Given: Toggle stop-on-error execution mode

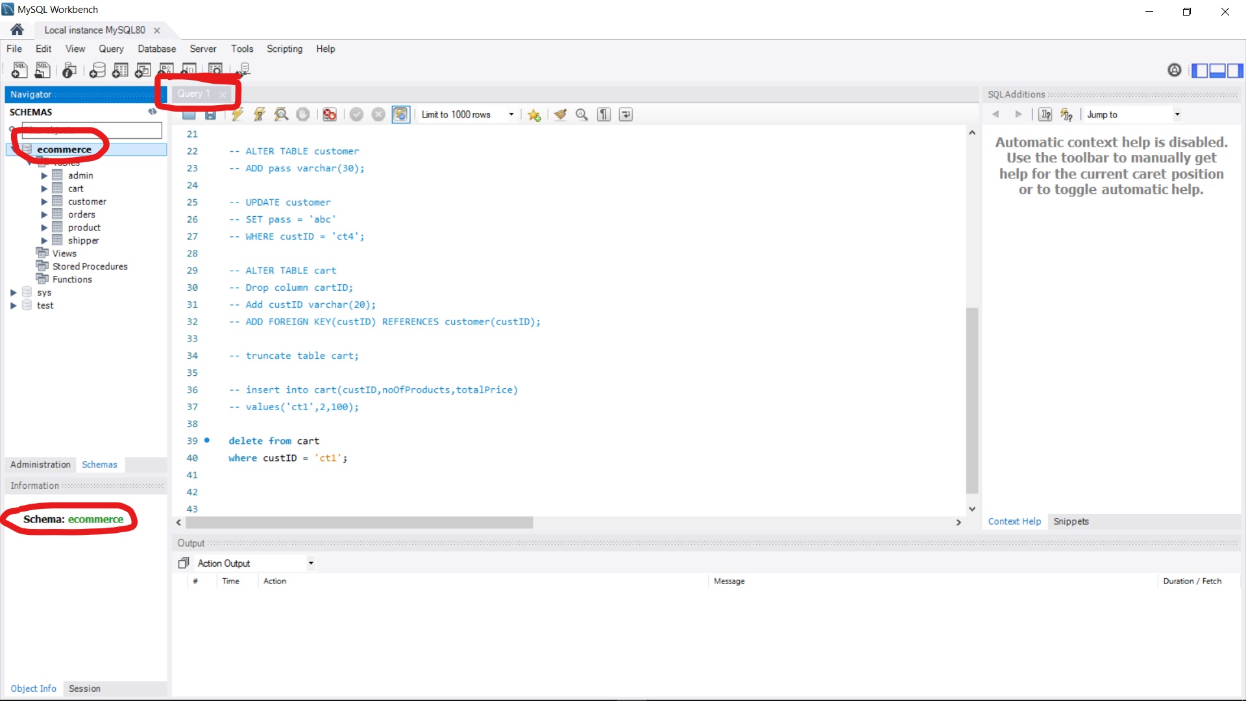Looking at the screenshot, I should pyautogui.click(x=330, y=115).
